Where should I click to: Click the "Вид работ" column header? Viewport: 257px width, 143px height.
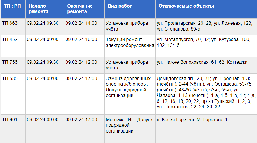(130, 9)
